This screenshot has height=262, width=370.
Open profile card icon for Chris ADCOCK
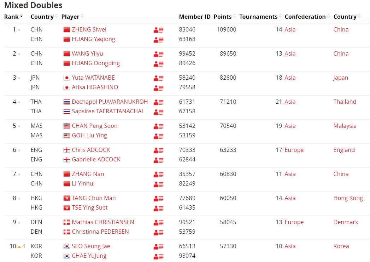click(x=158, y=150)
